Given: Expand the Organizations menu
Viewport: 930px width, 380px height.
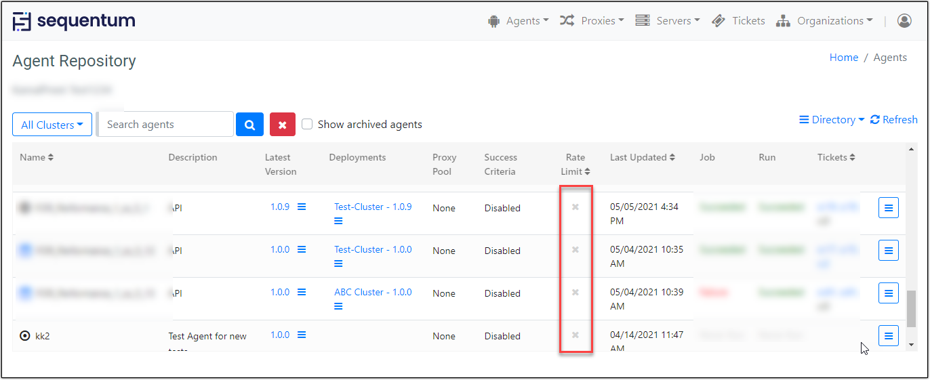Looking at the screenshot, I should [x=824, y=21].
